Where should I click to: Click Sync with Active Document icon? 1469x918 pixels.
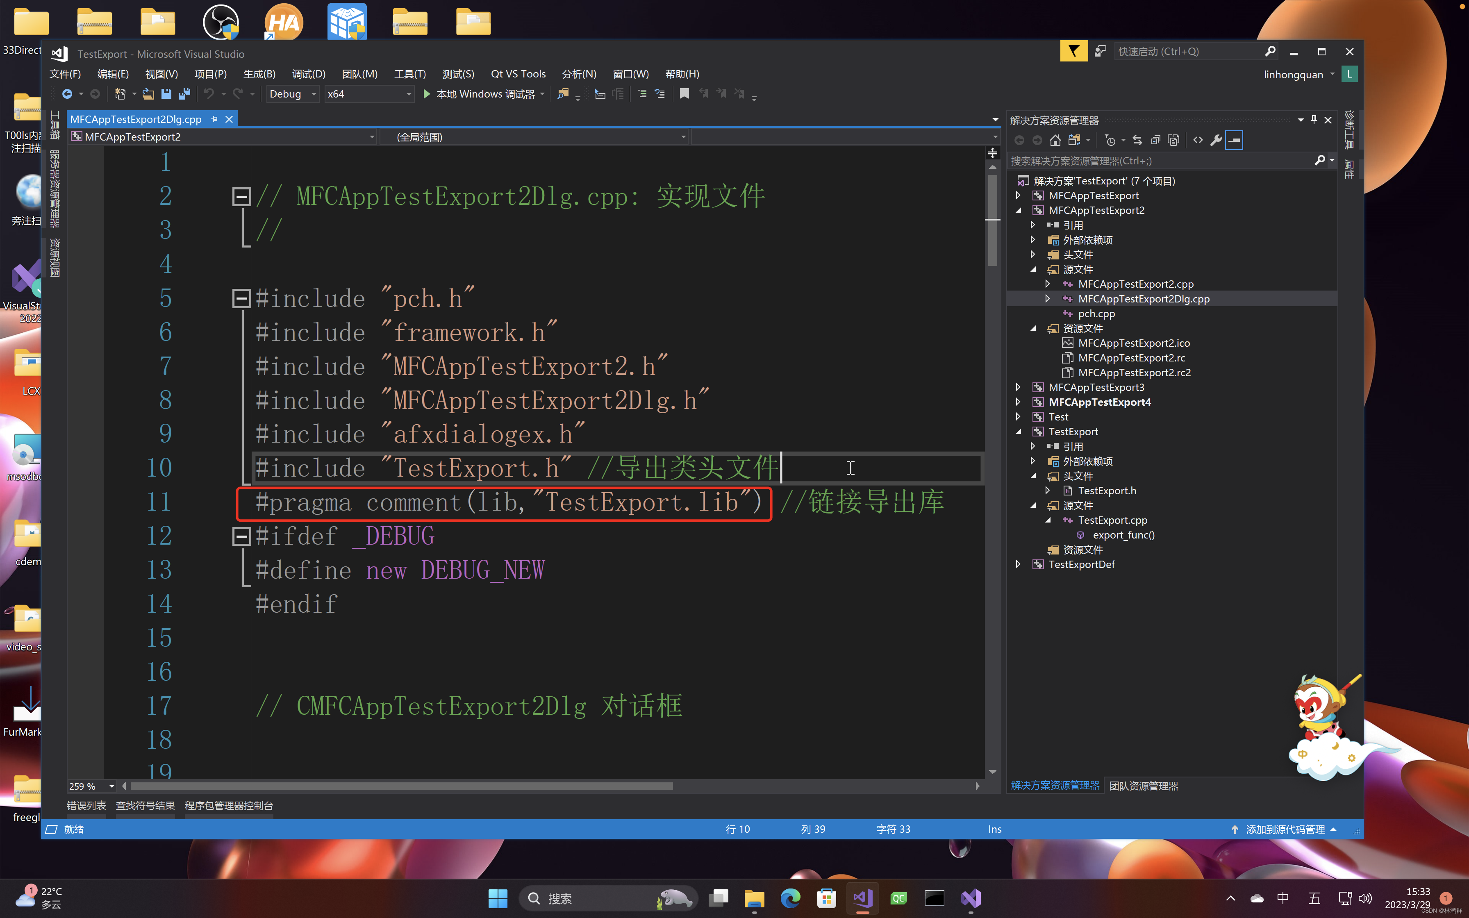[x=1137, y=140]
